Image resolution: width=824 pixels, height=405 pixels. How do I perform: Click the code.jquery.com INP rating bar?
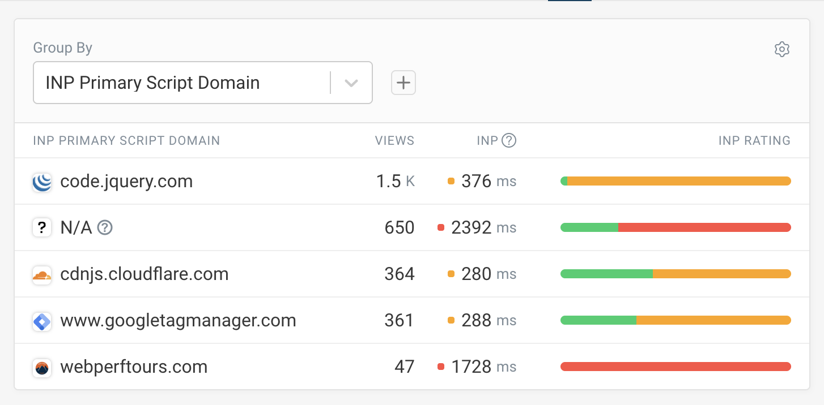[676, 181]
